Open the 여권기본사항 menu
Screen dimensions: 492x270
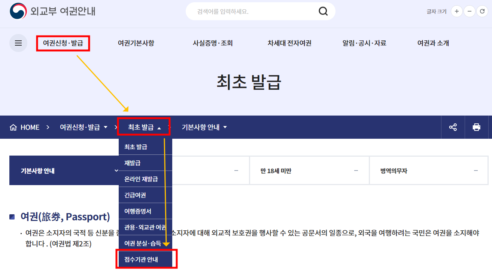[136, 43]
